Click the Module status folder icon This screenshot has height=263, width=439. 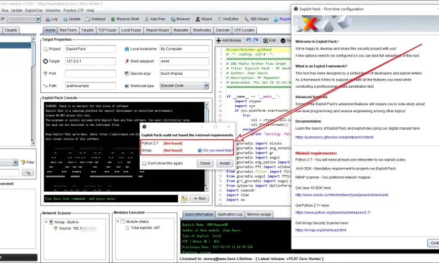coord(122,222)
